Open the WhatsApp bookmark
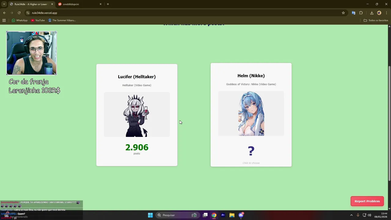This screenshot has height=220, width=391. (20, 20)
